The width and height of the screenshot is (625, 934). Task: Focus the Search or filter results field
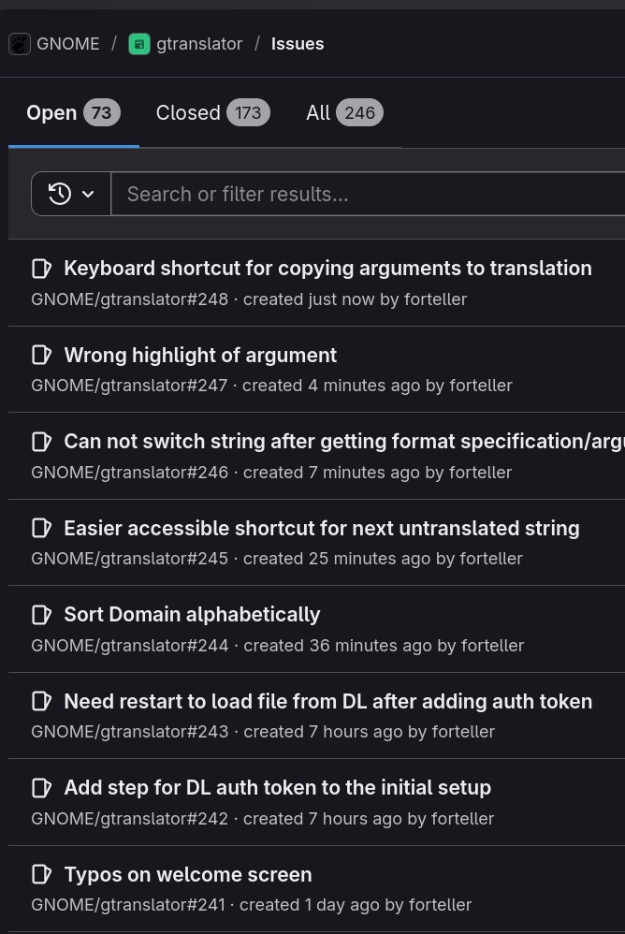click(365, 194)
